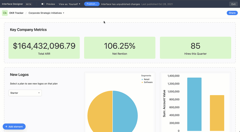
Task: Click the blue bar in the chart
Action: [194, 104]
